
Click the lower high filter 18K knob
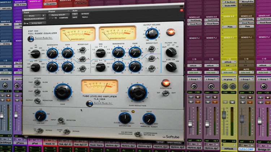tap(171, 67)
